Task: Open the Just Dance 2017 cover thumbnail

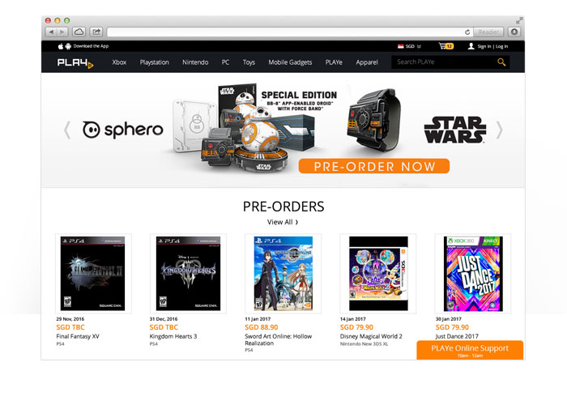Action: point(473,274)
